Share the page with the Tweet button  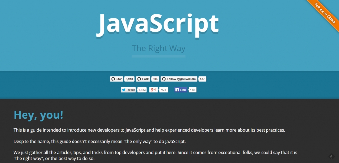(128, 90)
